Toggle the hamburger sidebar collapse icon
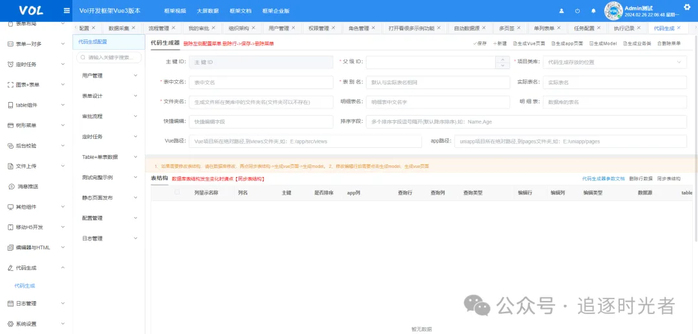 click(67, 10)
